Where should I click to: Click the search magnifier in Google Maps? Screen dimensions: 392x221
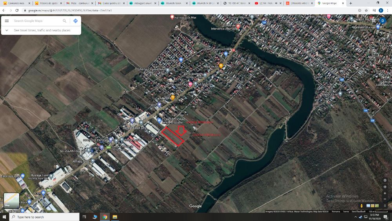[x=65, y=21]
